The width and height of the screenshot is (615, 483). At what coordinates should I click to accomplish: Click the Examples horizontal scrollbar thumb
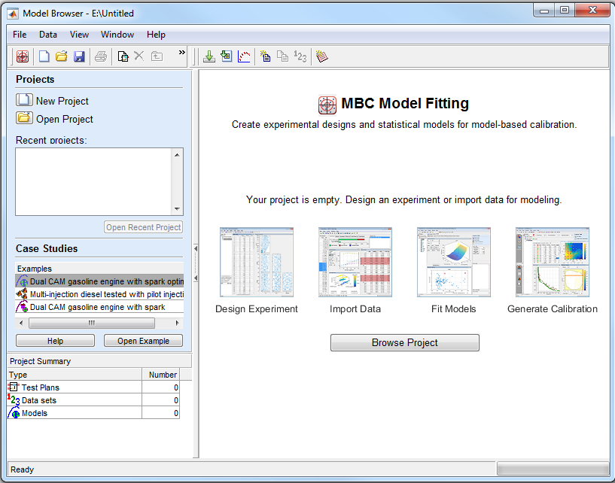click(x=92, y=323)
